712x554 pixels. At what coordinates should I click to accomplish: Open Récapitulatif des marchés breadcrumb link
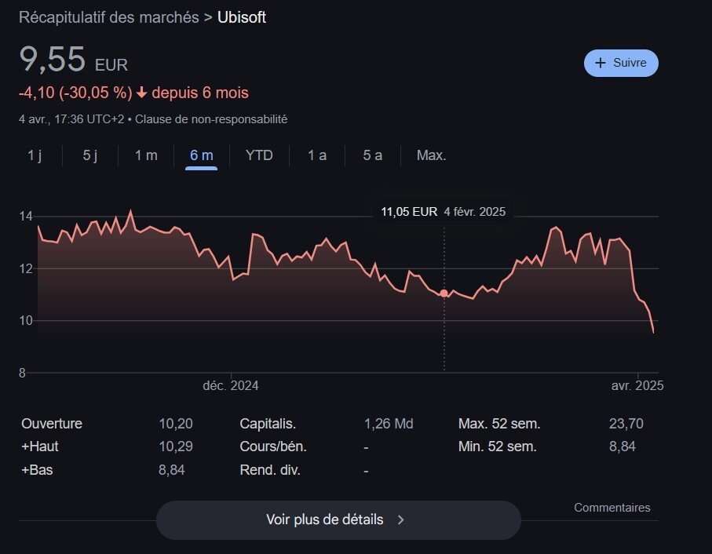point(109,17)
